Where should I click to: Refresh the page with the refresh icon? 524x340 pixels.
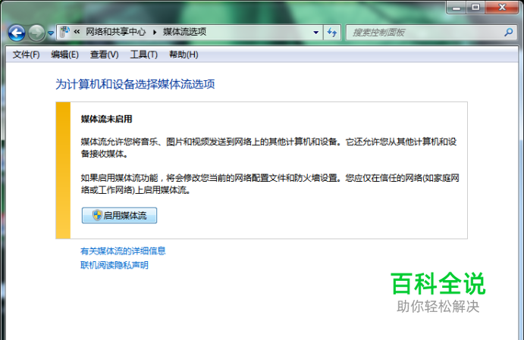click(332, 33)
